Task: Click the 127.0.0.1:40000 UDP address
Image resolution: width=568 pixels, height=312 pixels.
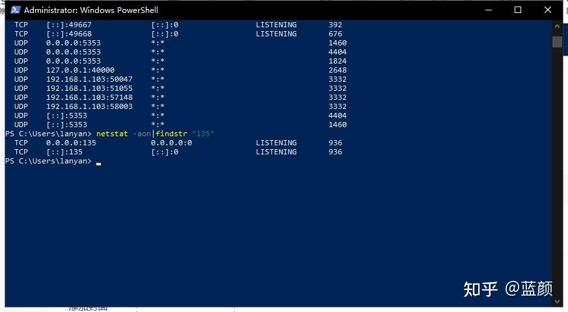Action: pos(80,70)
